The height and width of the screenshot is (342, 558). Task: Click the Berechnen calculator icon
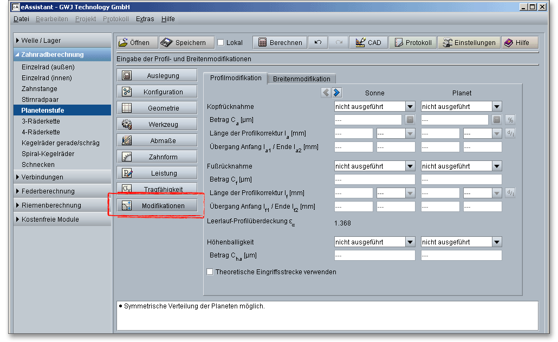pyautogui.click(x=262, y=43)
